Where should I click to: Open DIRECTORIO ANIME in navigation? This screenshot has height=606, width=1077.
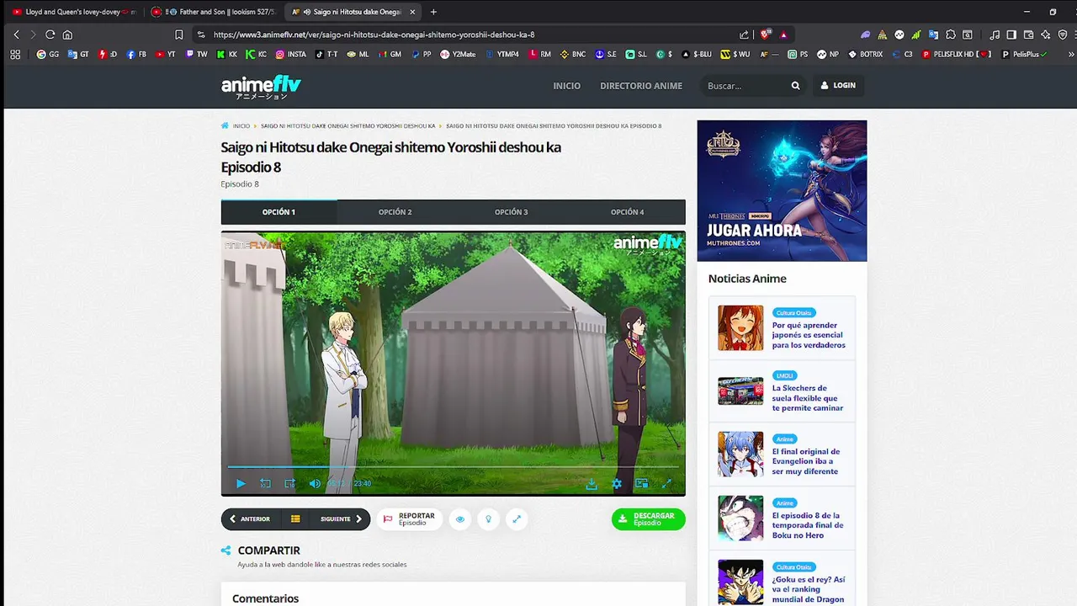tap(641, 86)
